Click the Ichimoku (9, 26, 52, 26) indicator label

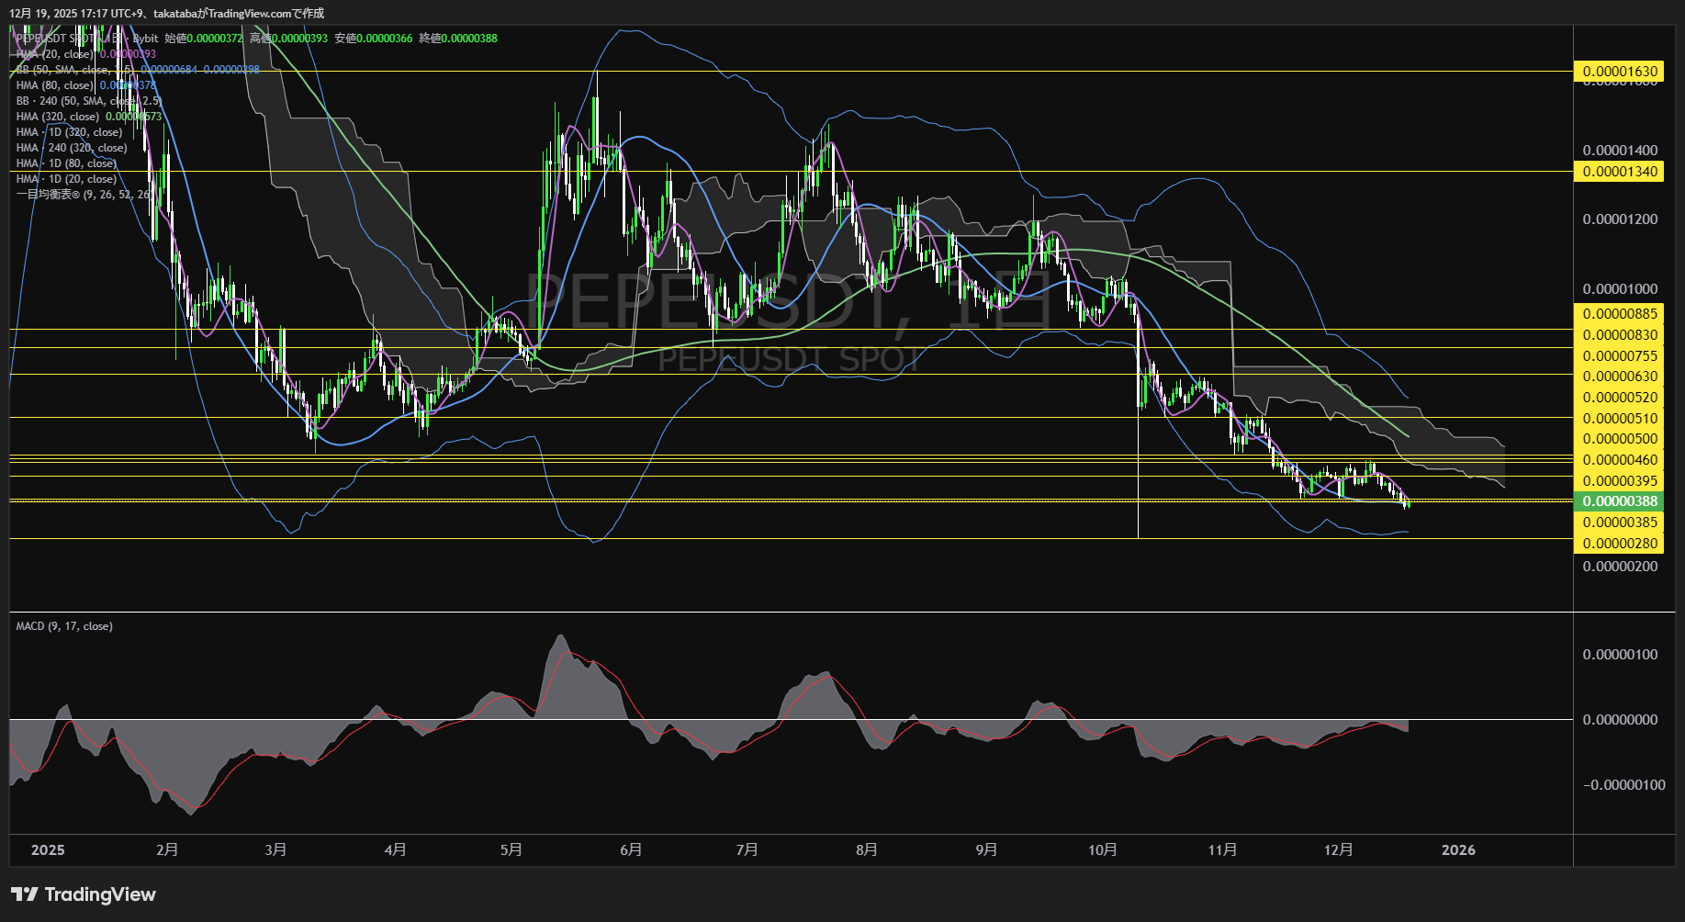83,195
